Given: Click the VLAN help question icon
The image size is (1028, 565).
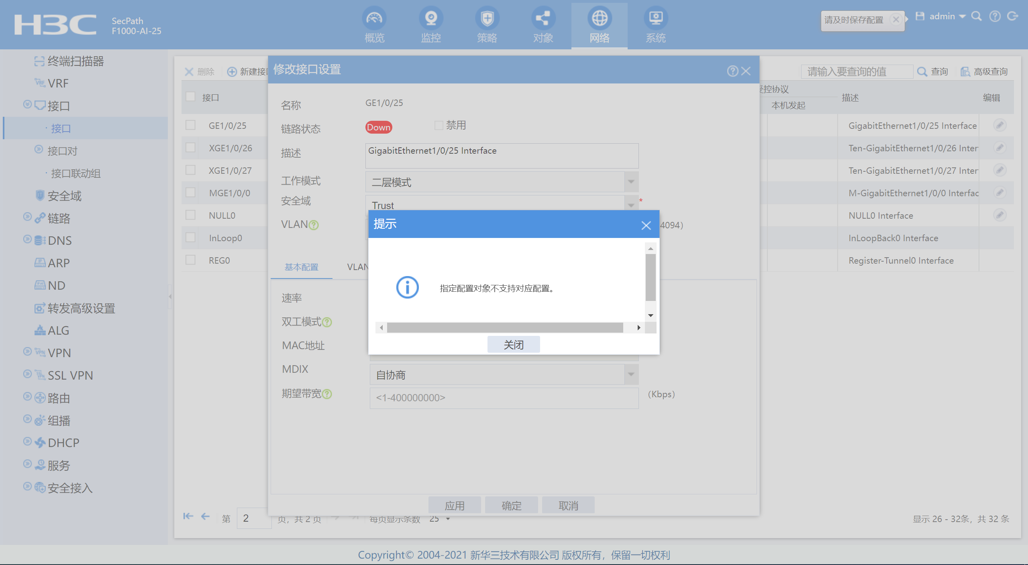Looking at the screenshot, I should click(x=314, y=225).
